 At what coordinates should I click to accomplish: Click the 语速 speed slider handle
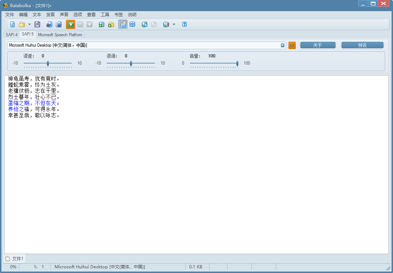click(x=48, y=63)
